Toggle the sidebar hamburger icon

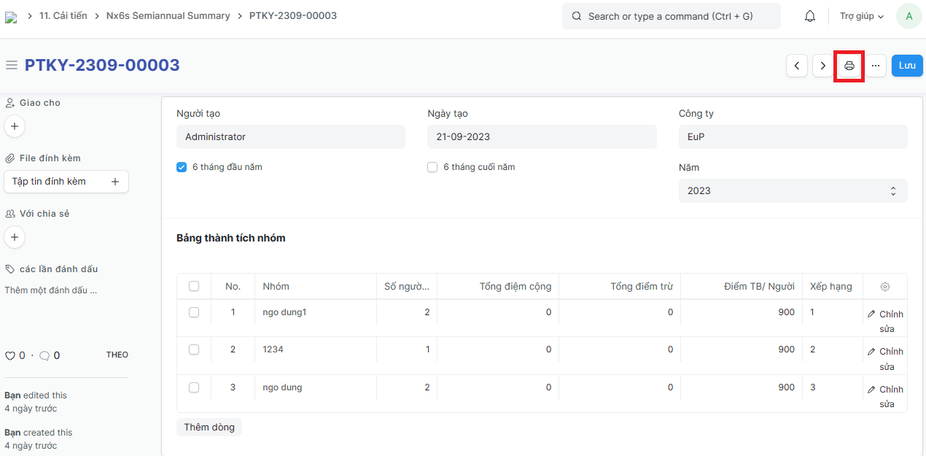[x=12, y=66]
